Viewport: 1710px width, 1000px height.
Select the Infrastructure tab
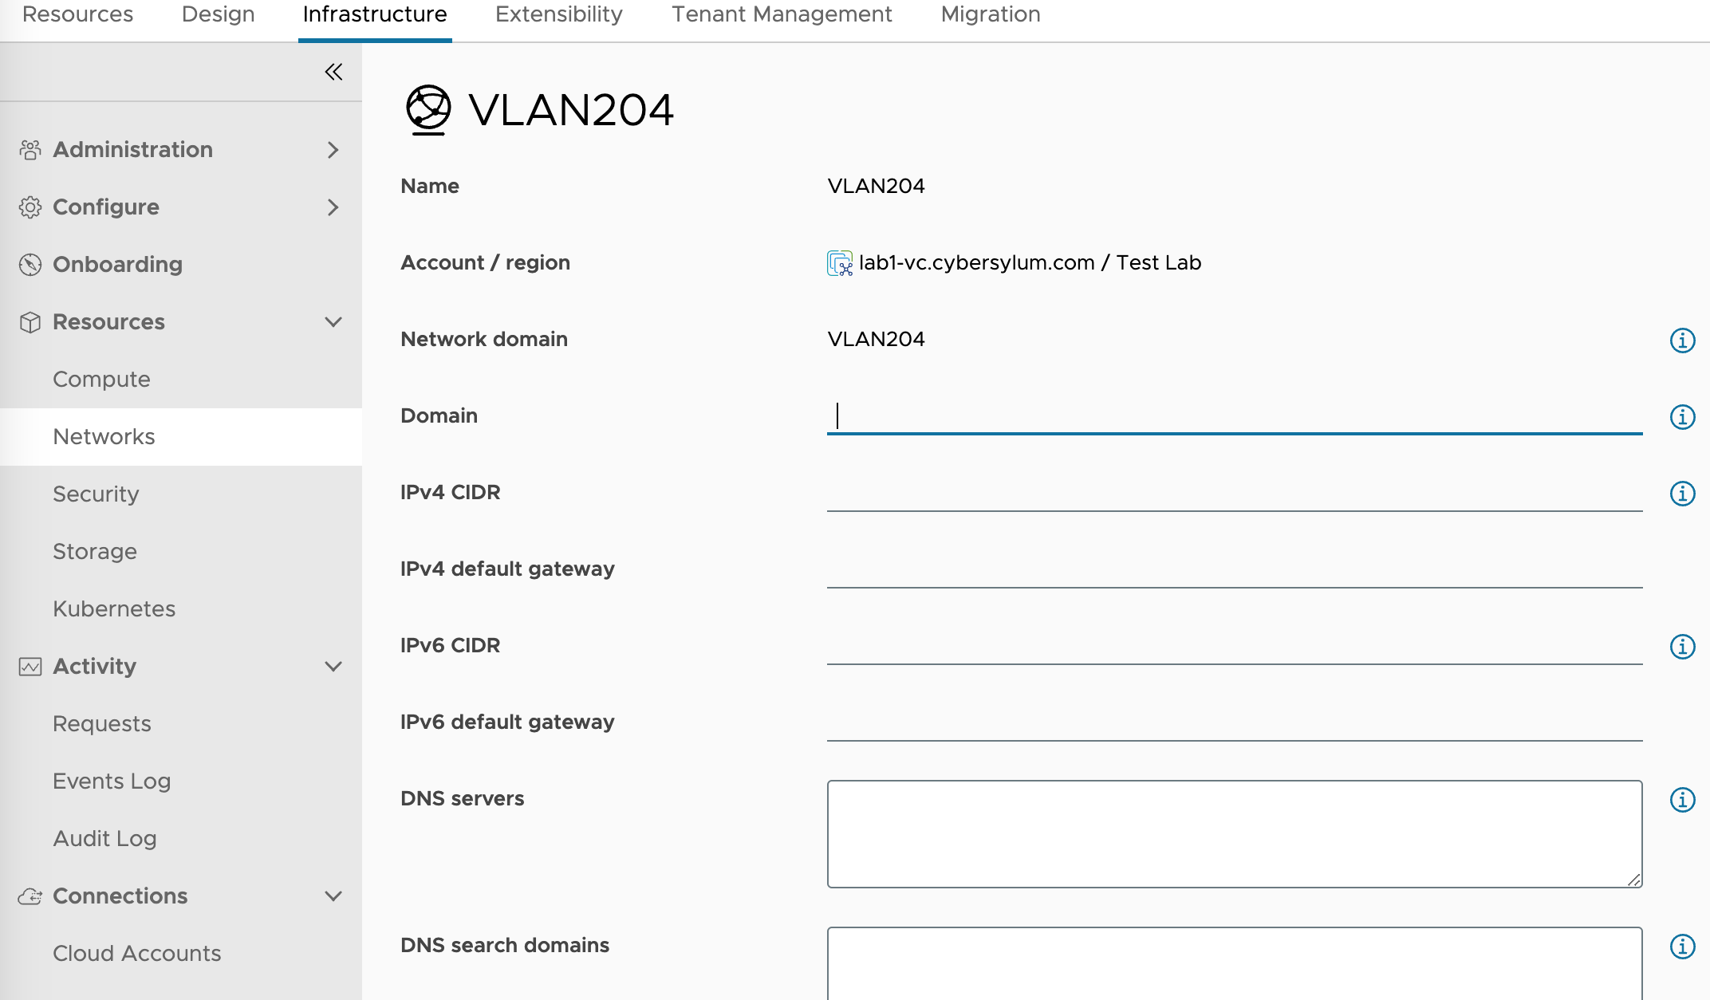(x=375, y=14)
